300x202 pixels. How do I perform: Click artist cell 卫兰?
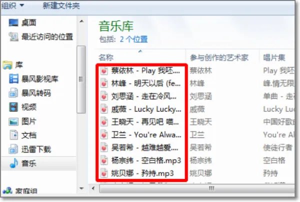pos(197,135)
